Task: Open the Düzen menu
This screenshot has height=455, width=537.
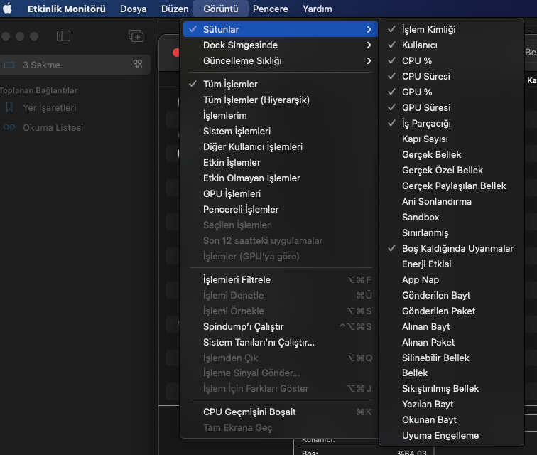Action: (x=175, y=9)
